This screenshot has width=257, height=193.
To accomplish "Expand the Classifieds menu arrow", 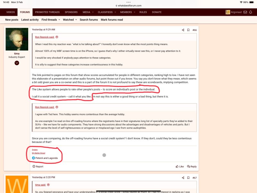I will click(115, 12).
